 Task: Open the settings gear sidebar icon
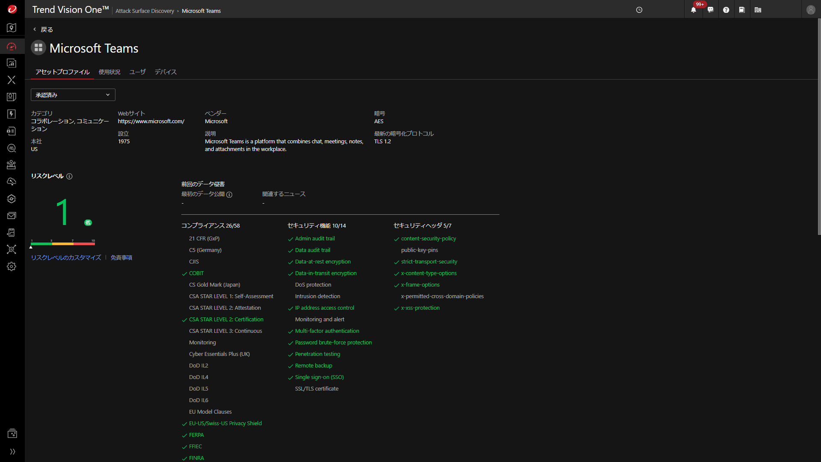tap(12, 267)
